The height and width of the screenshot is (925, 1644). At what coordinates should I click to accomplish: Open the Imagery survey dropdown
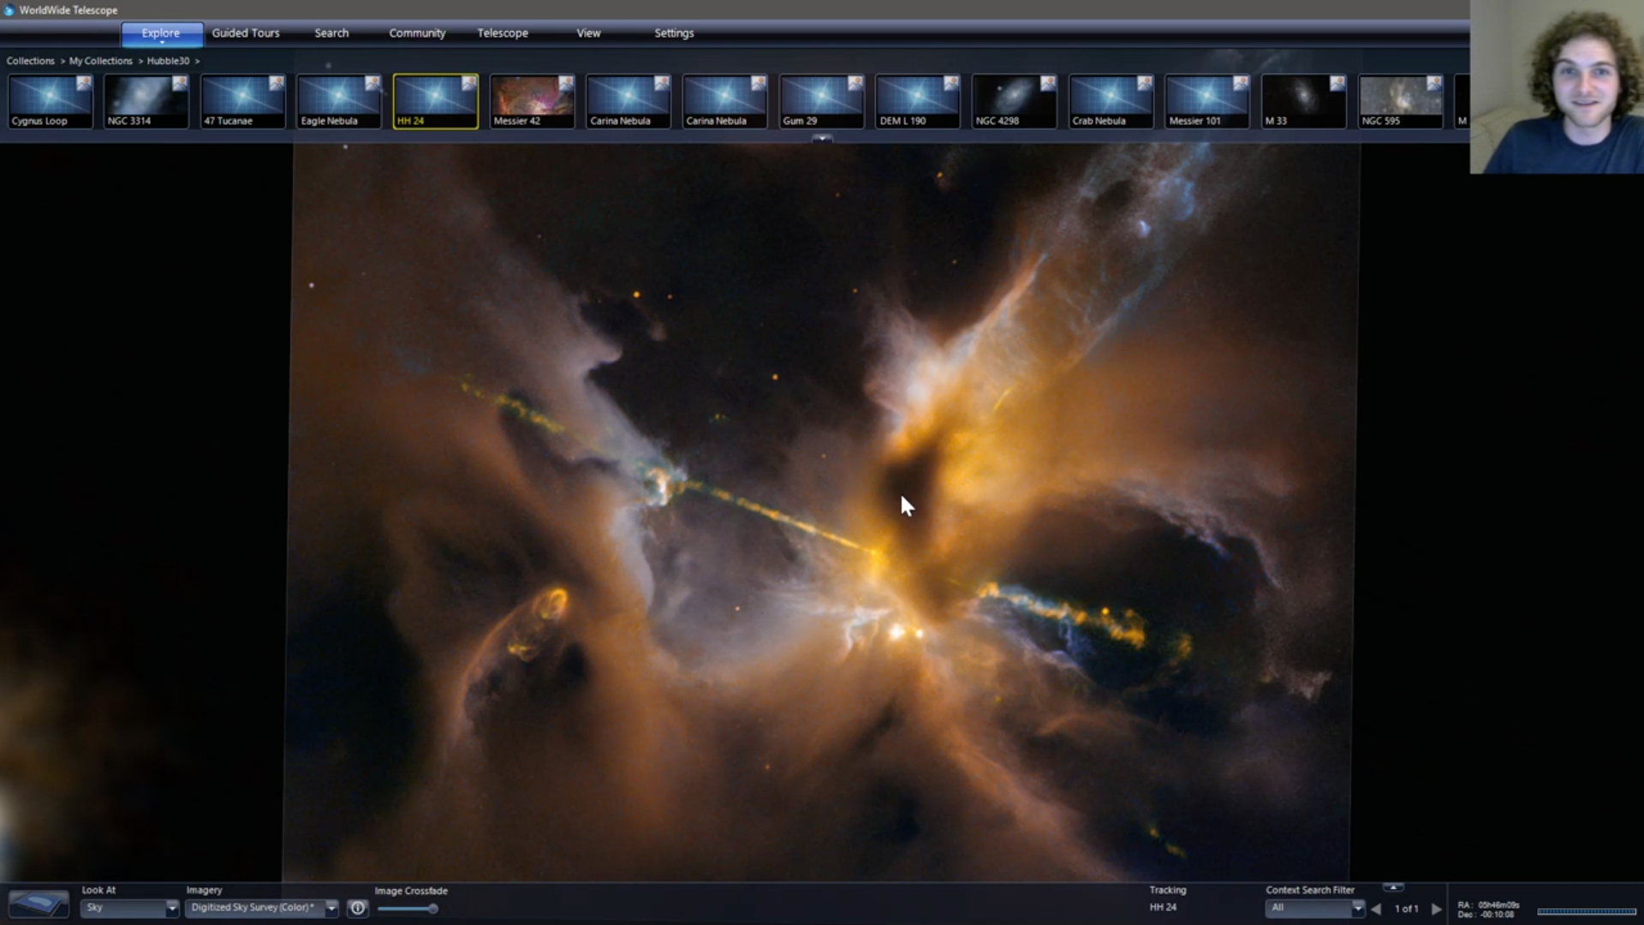click(331, 908)
